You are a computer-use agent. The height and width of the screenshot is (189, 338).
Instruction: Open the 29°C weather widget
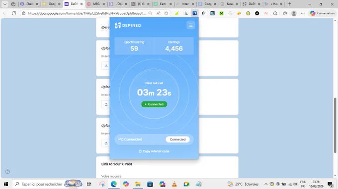tap(243, 184)
